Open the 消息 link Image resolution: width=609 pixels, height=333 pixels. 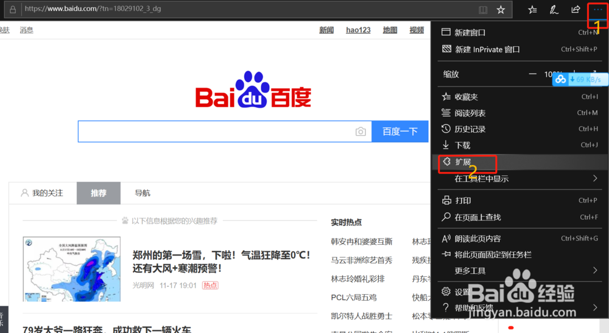click(x=26, y=30)
